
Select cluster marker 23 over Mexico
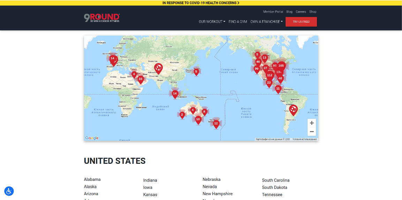pos(269,83)
